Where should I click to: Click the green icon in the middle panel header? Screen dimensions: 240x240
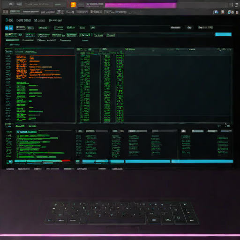pyautogui.click(x=78, y=49)
